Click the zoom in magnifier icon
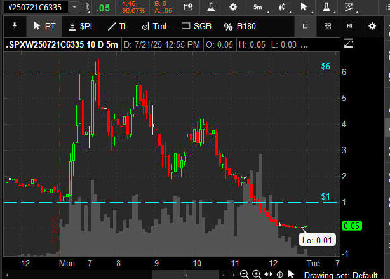 click(256, 275)
